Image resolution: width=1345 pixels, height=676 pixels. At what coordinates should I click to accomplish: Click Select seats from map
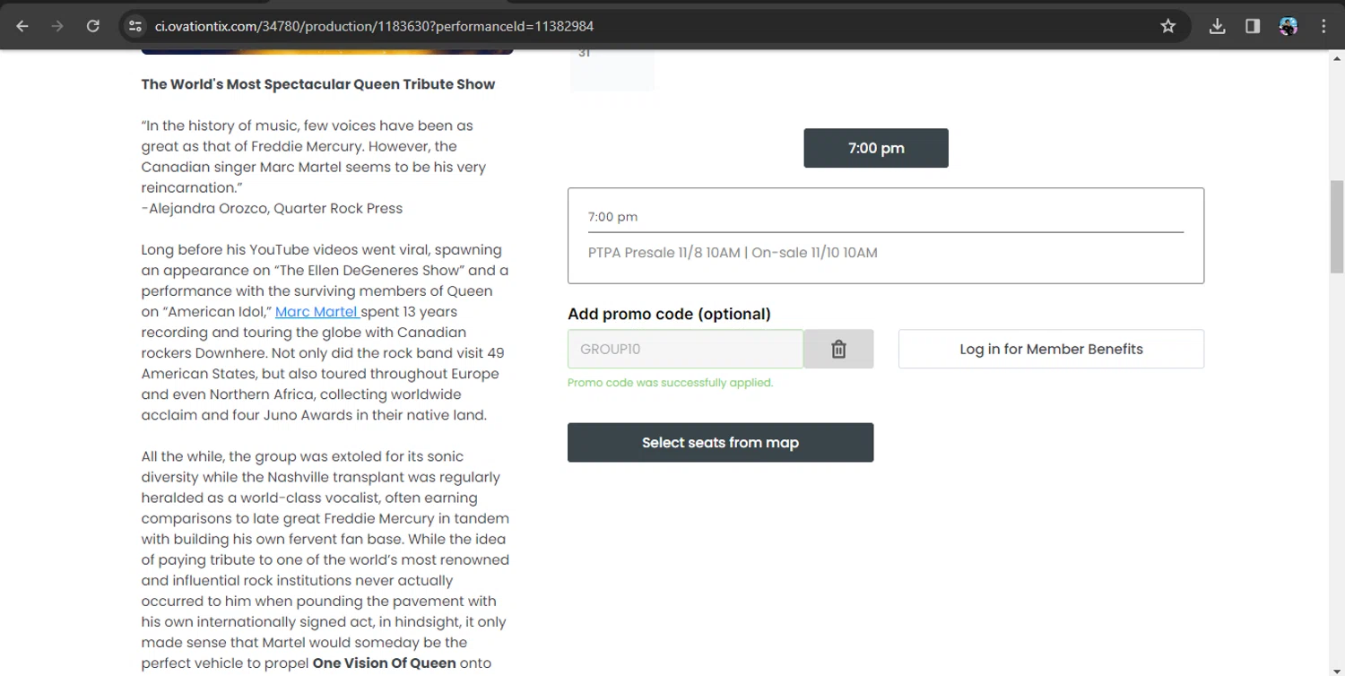pos(720,442)
